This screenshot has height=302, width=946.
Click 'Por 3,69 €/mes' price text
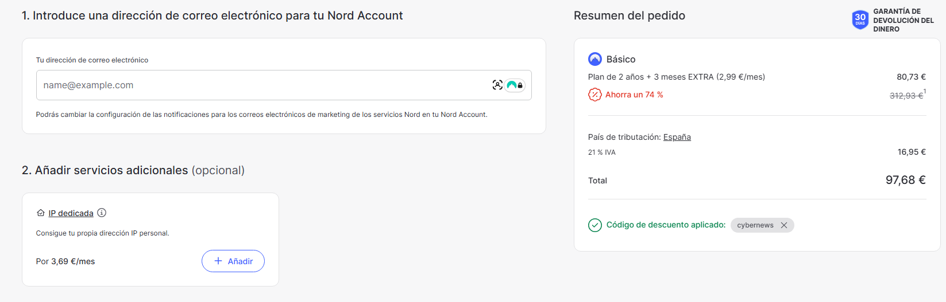tap(65, 261)
